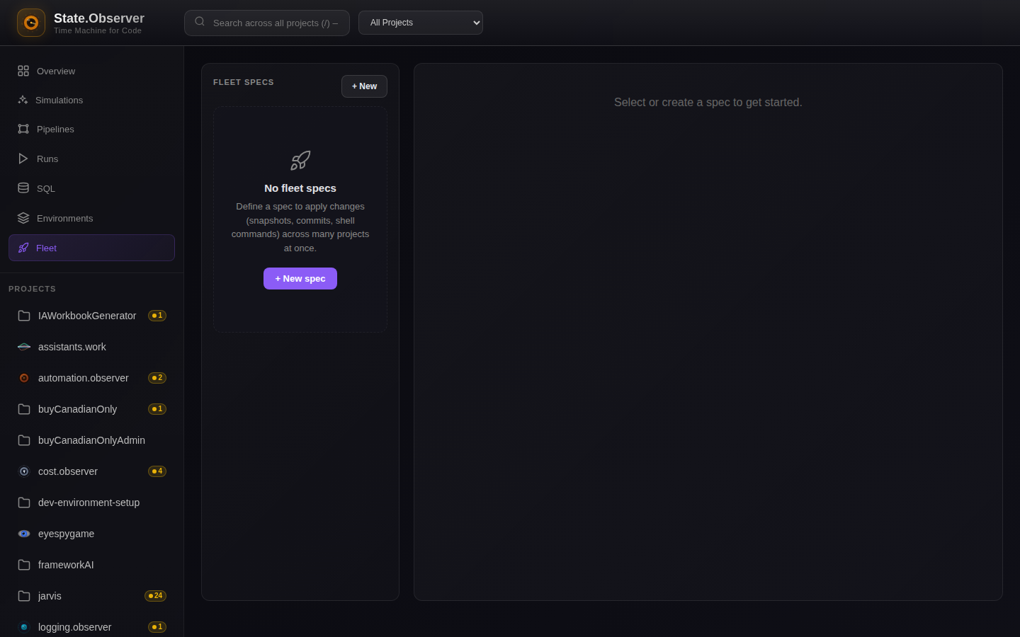Click the Overview grid icon
The image size is (1020, 637).
pyautogui.click(x=23, y=71)
